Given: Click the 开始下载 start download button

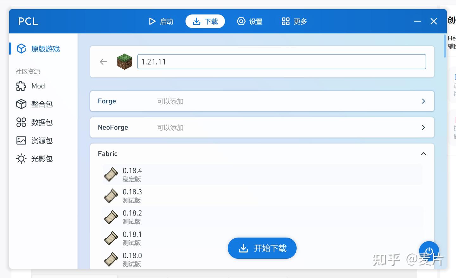Looking at the screenshot, I should (262, 248).
